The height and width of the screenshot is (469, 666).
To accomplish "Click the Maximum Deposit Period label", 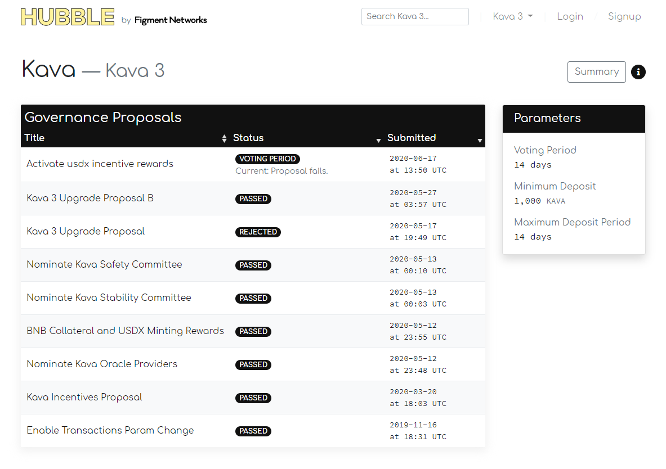I will point(572,222).
